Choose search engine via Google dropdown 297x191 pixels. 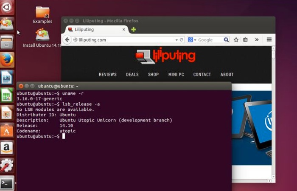coord(192,40)
